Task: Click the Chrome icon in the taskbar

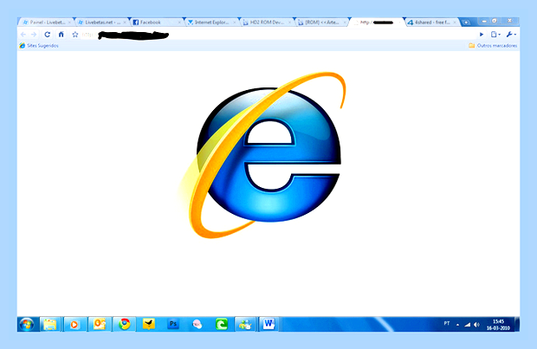Action: (125, 324)
